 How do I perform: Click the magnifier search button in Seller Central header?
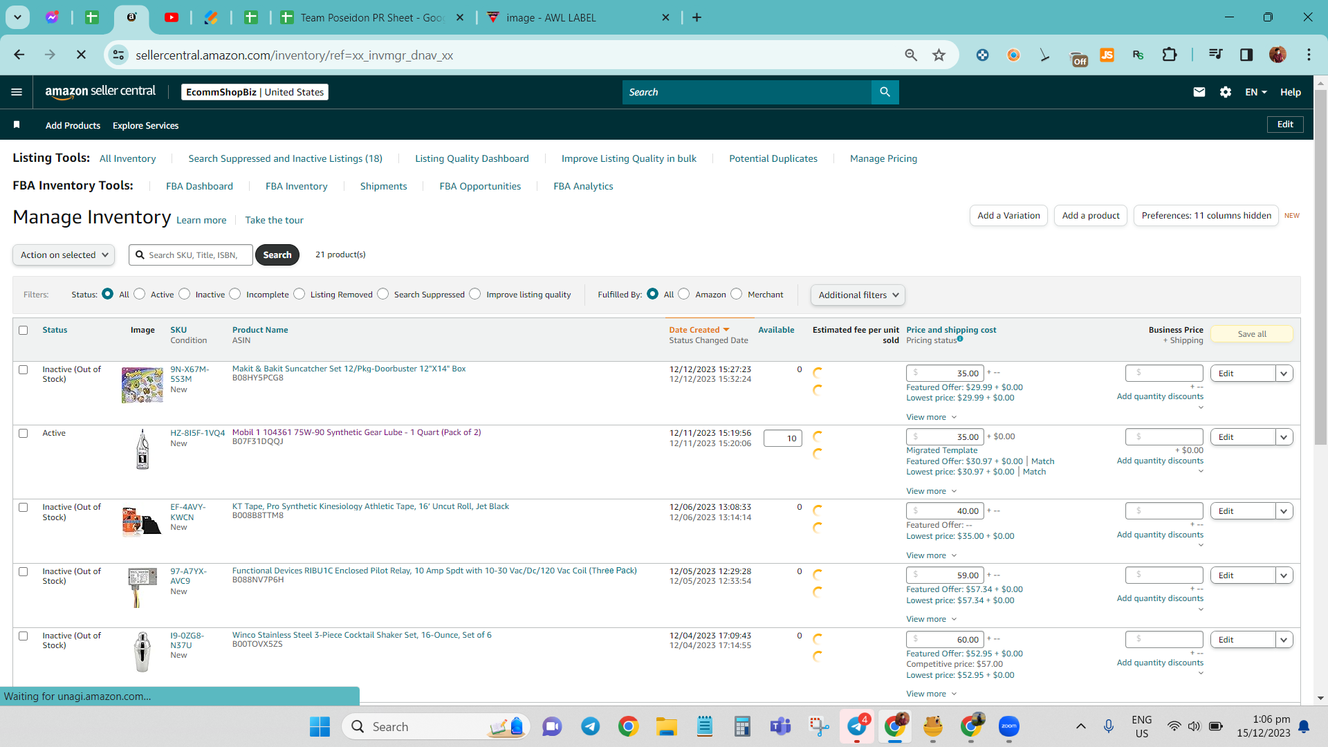[885, 92]
